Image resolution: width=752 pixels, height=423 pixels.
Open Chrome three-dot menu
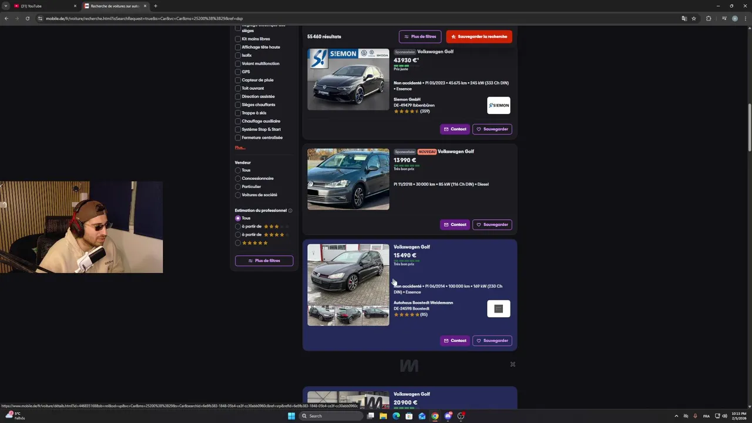[745, 18]
